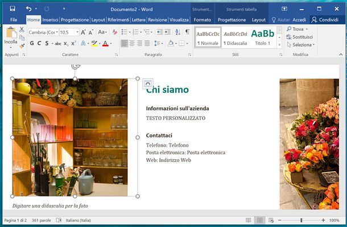Apply the Titolo 1 style
The width and height of the screenshot is (347, 227).
click(263, 37)
